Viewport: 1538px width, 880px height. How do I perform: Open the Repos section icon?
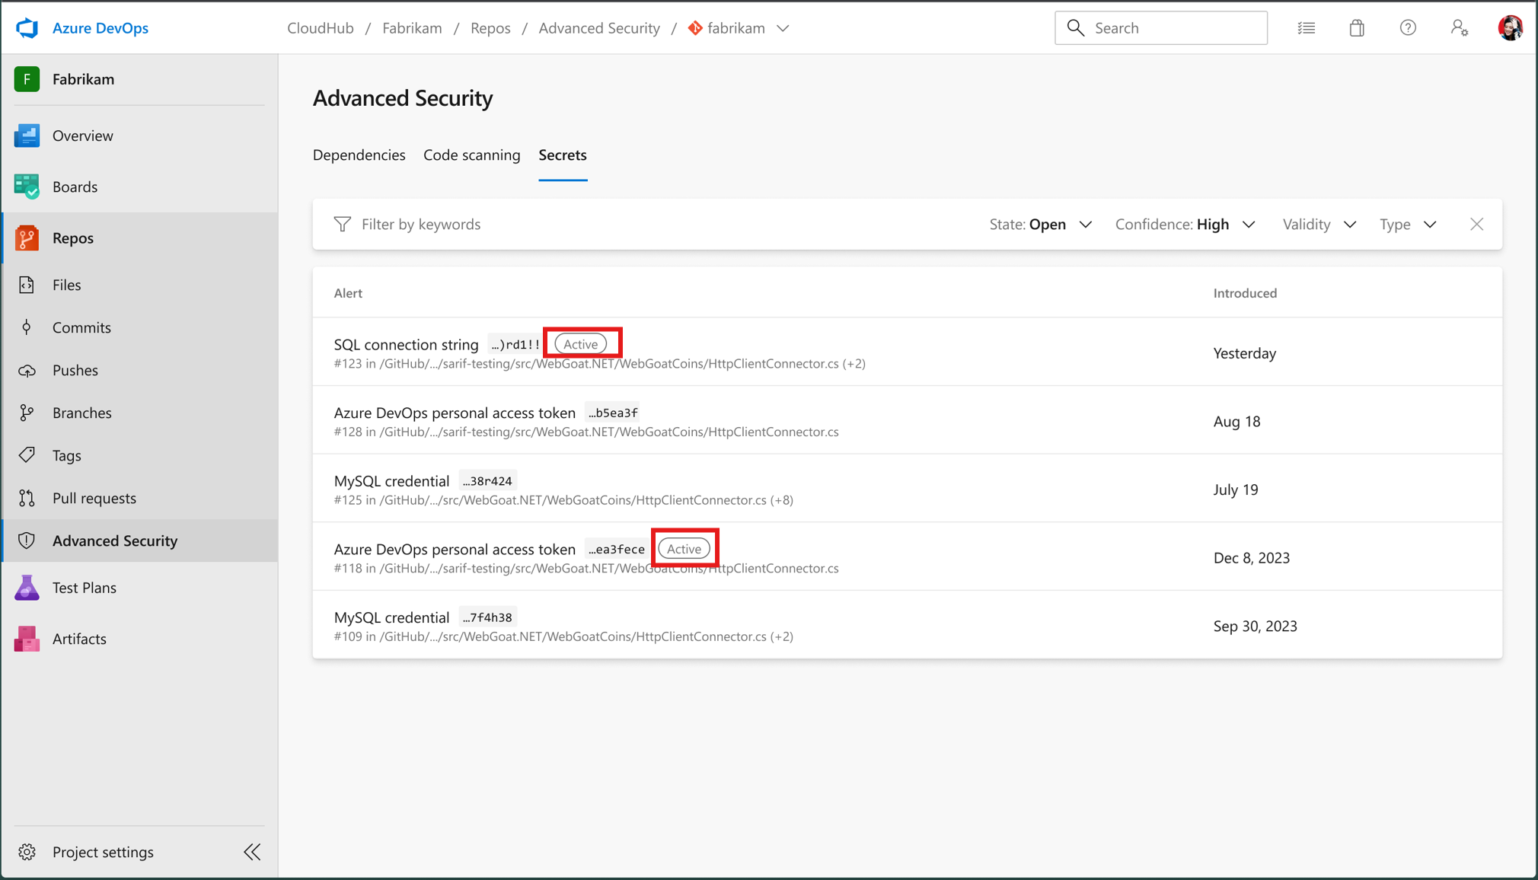(27, 238)
